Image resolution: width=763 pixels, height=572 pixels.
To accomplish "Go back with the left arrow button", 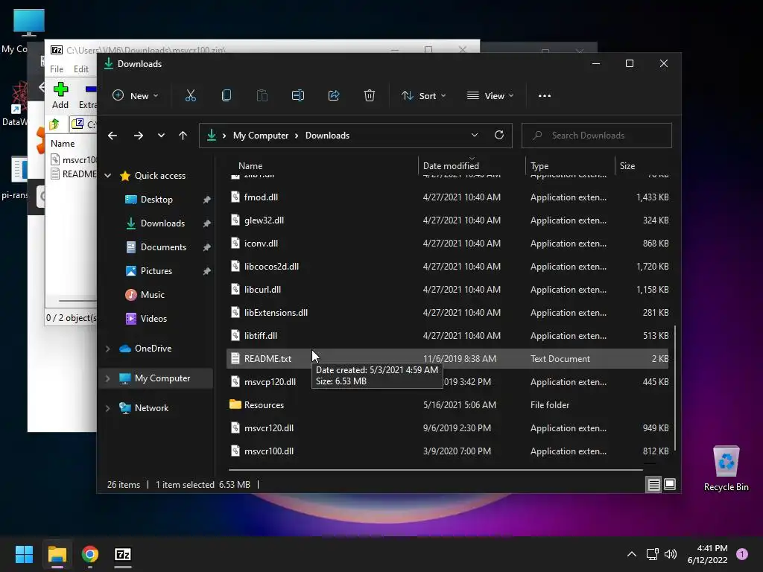I will (x=113, y=136).
